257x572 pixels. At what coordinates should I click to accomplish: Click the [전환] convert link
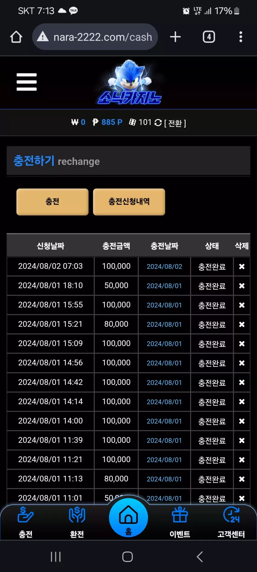click(175, 123)
